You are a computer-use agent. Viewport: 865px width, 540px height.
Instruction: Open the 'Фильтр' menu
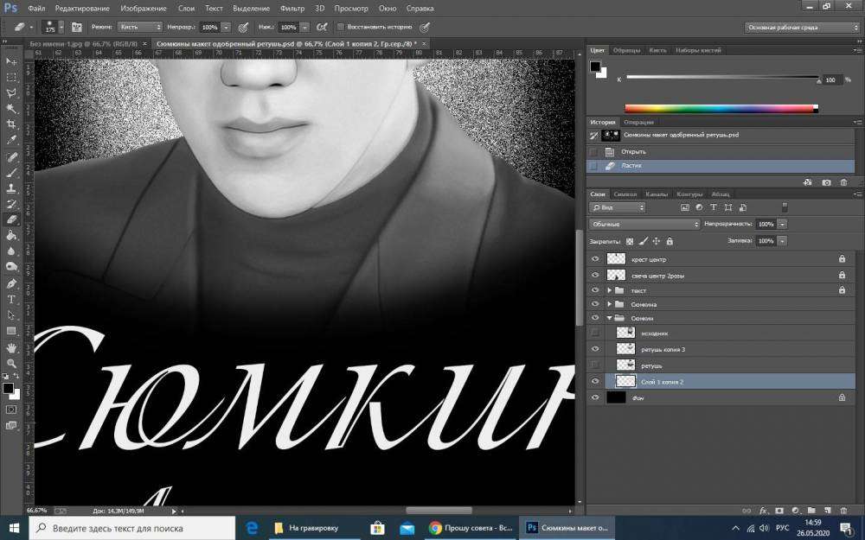(292, 8)
